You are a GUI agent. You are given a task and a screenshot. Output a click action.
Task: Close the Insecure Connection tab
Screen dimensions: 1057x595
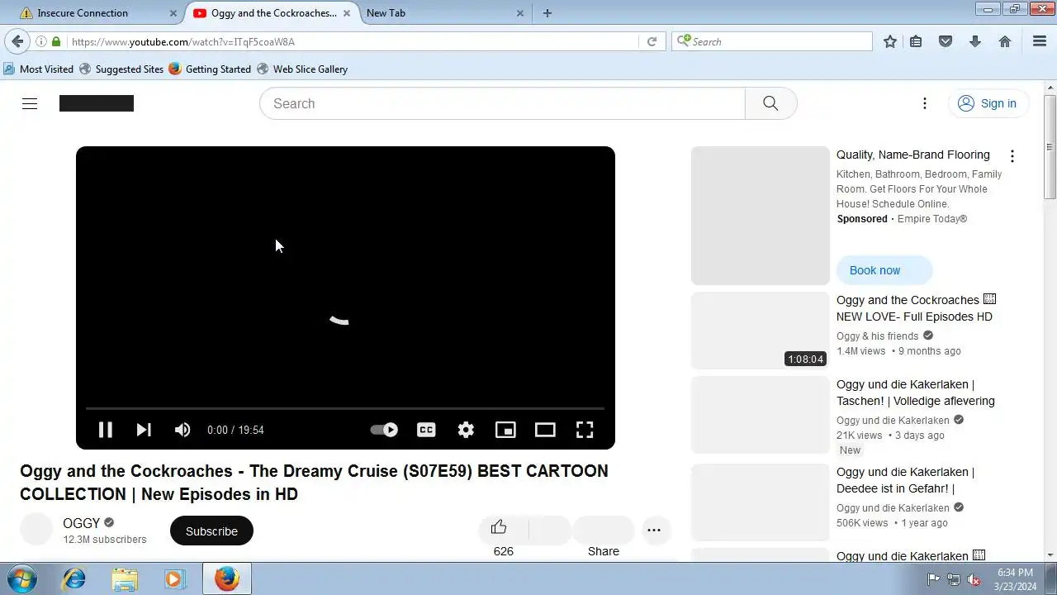click(173, 13)
